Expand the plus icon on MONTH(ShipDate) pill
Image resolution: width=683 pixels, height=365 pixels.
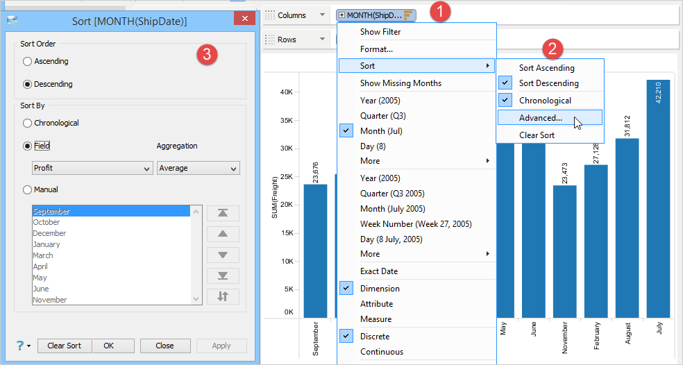(x=342, y=15)
